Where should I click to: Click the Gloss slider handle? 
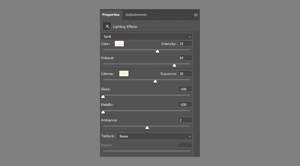pyautogui.click(x=103, y=97)
